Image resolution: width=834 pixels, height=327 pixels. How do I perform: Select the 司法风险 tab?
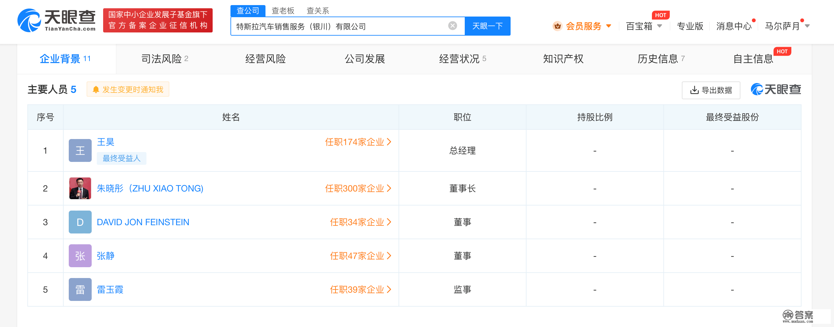pyautogui.click(x=165, y=59)
